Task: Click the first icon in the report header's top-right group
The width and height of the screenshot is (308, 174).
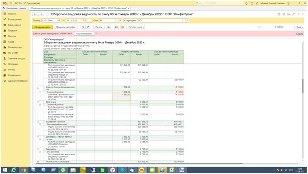Action: [279, 14]
